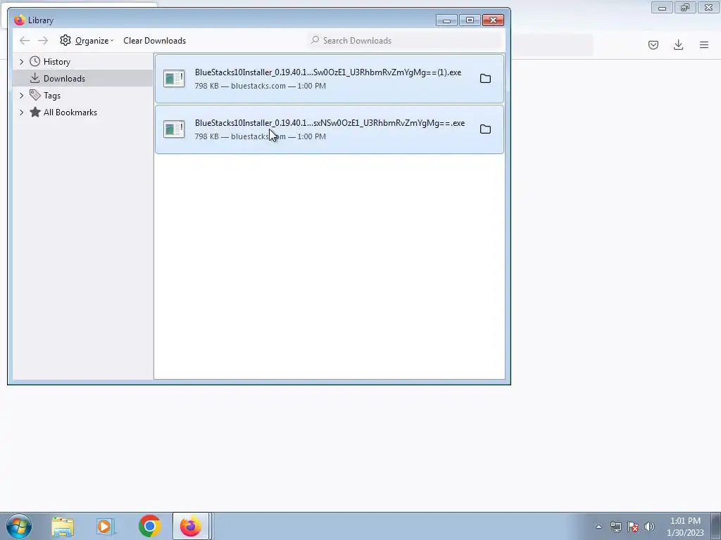Select the BlueStacks10Installer sxNSw0OzE1 filename
Image resolution: width=721 pixels, height=540 pixels.
pyautogui.click(x=330, y=123)
